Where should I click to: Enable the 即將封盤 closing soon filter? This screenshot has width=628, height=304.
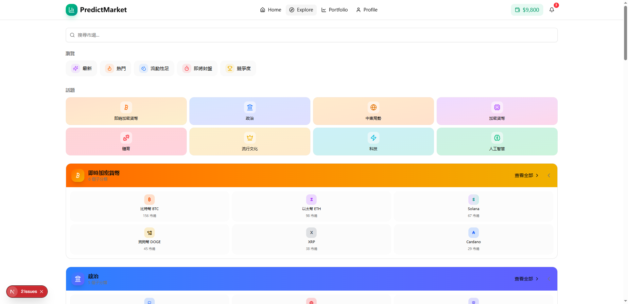[197, 68]
